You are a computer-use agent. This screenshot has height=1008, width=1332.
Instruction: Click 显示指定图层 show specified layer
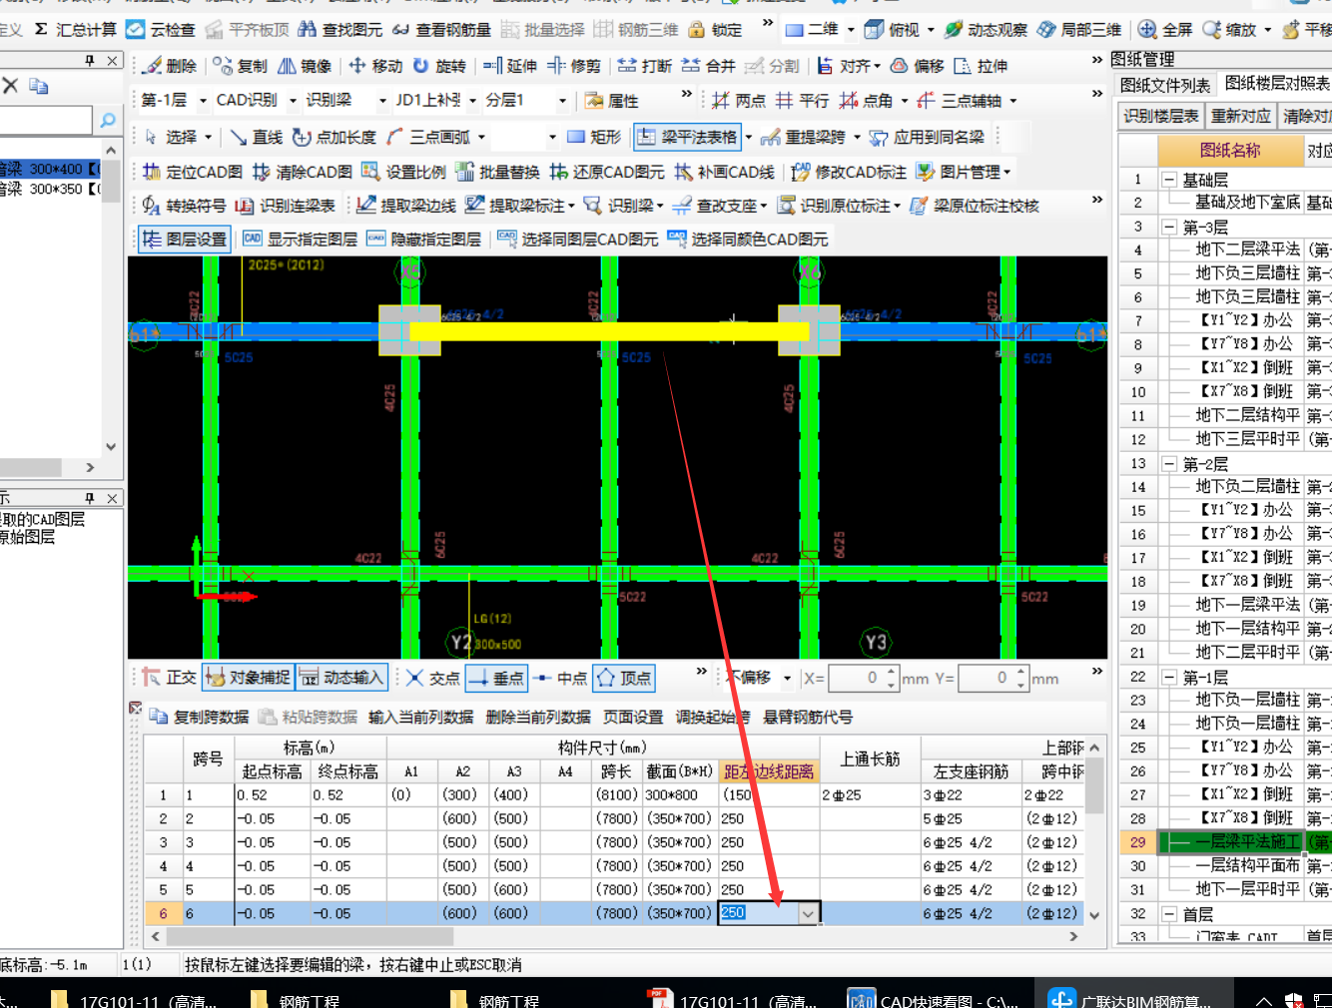point(300,240)
